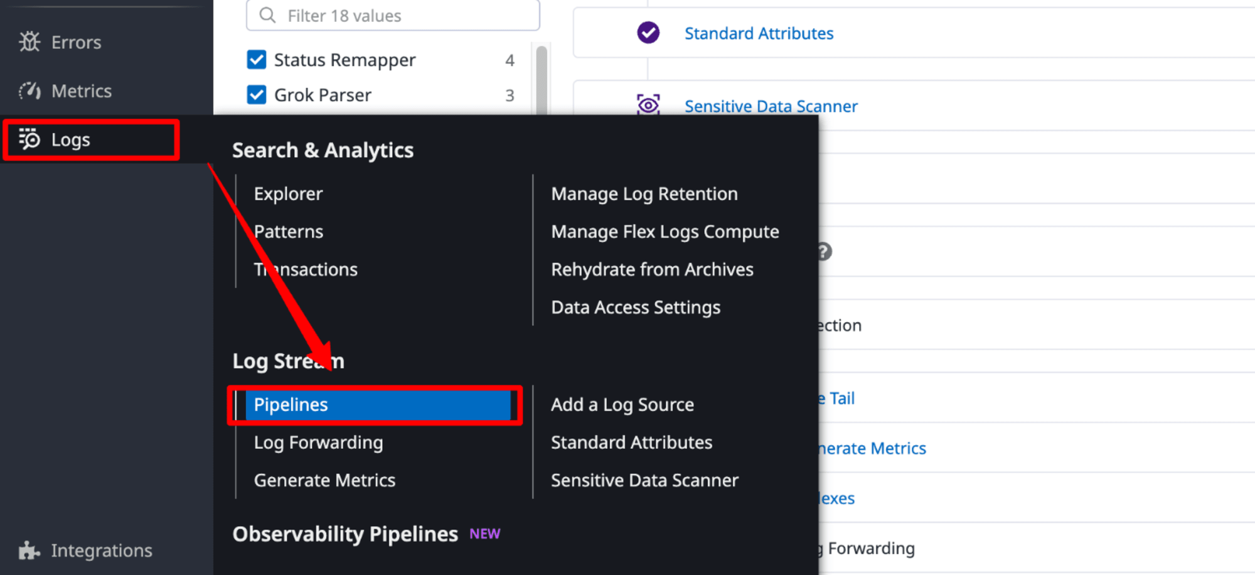Click the Search & Analytics heading
1255x575 pixels.
point(323,151)
